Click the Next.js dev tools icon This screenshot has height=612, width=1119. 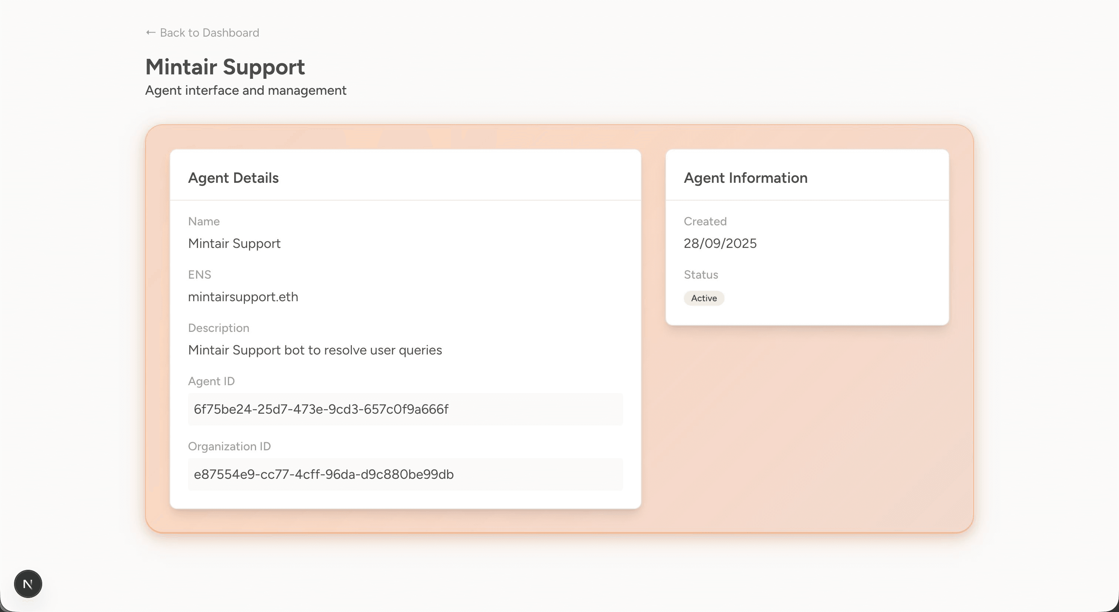pos(28,584)
